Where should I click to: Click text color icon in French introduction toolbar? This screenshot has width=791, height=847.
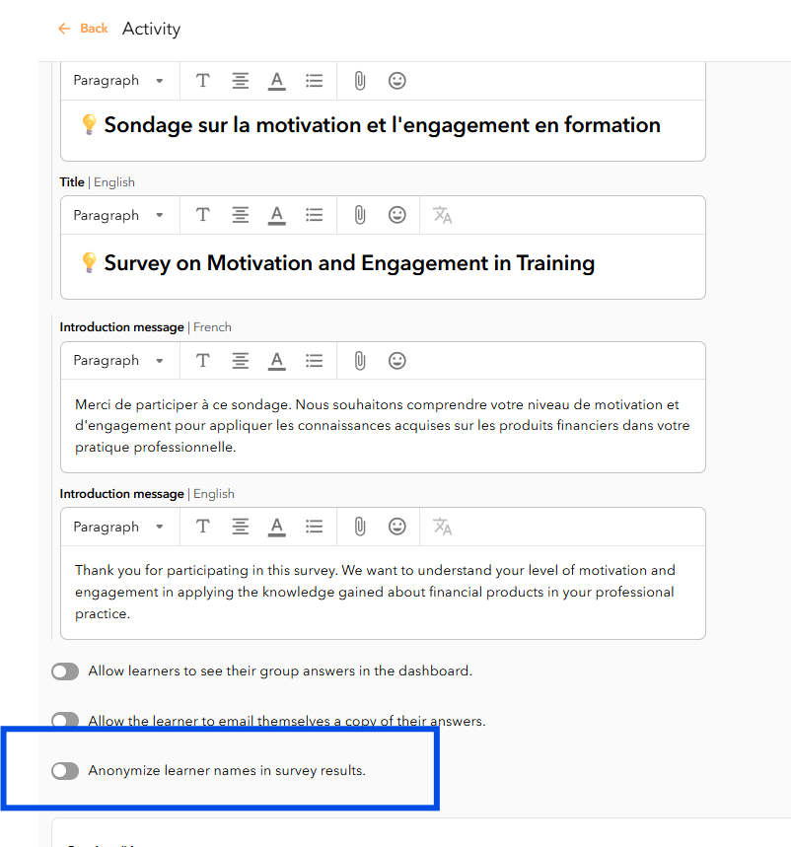276,360
